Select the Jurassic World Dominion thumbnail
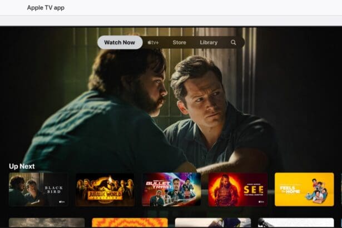Viewport: 342px width, 228px height. click(105, 190)
